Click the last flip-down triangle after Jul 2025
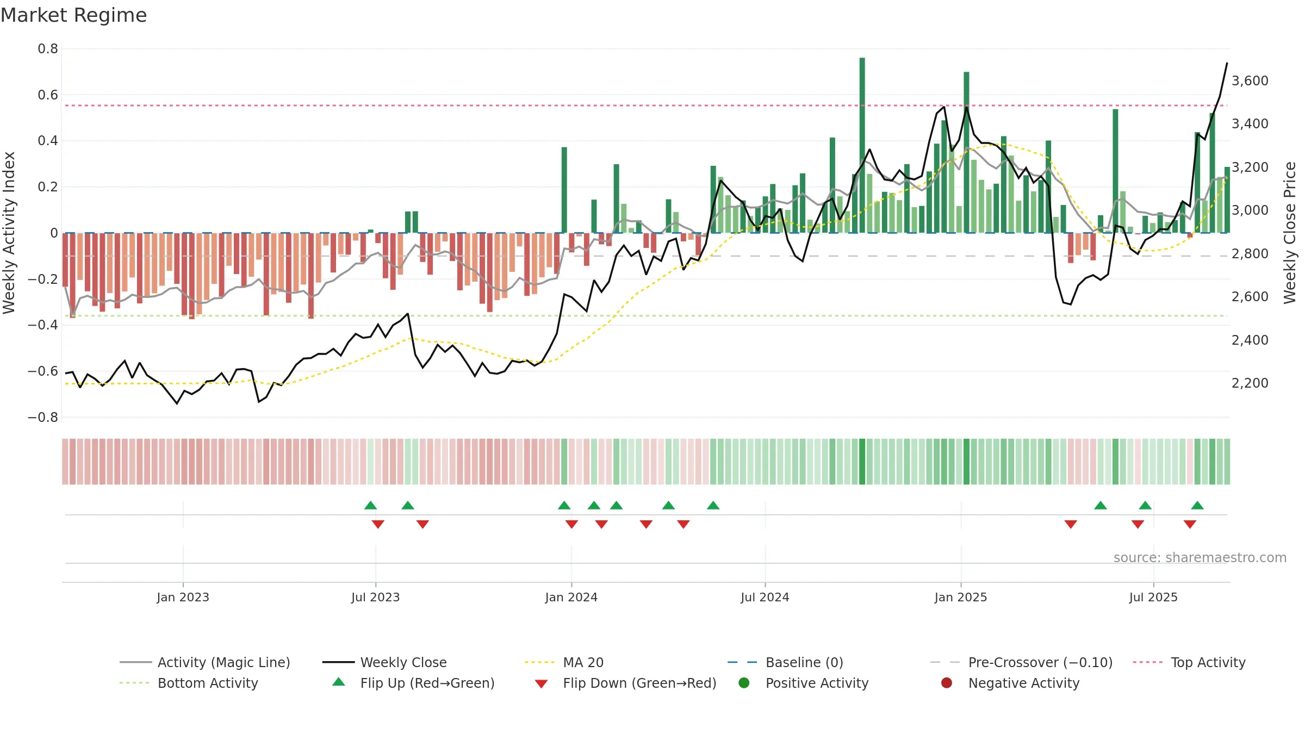1305x734 pixels. pyautogui.click(x=1190, y=524)
